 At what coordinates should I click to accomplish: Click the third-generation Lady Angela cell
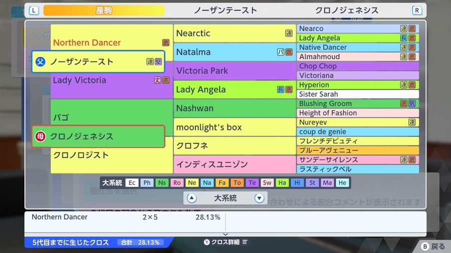tap(235, 89)
